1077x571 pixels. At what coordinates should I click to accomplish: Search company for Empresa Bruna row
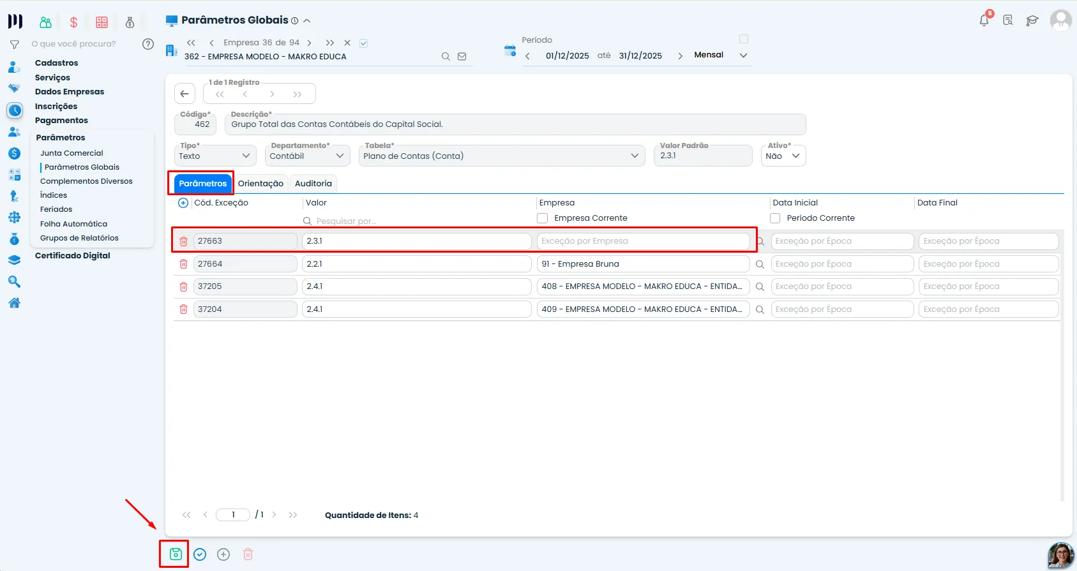coord(760,264)
